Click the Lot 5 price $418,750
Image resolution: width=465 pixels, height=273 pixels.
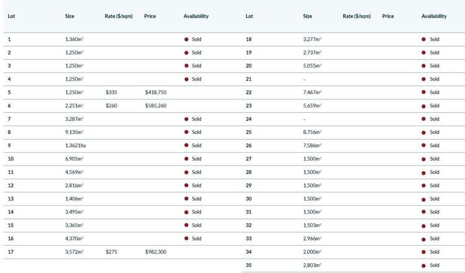pos(156,92)
